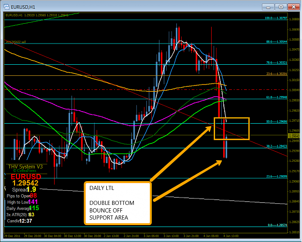Select the #91745422 sell order label

pyautogui.click(x=16, y=42)
